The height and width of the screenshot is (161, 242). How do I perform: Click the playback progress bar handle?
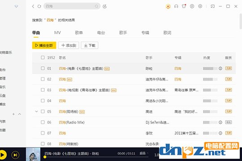(45, 157)
